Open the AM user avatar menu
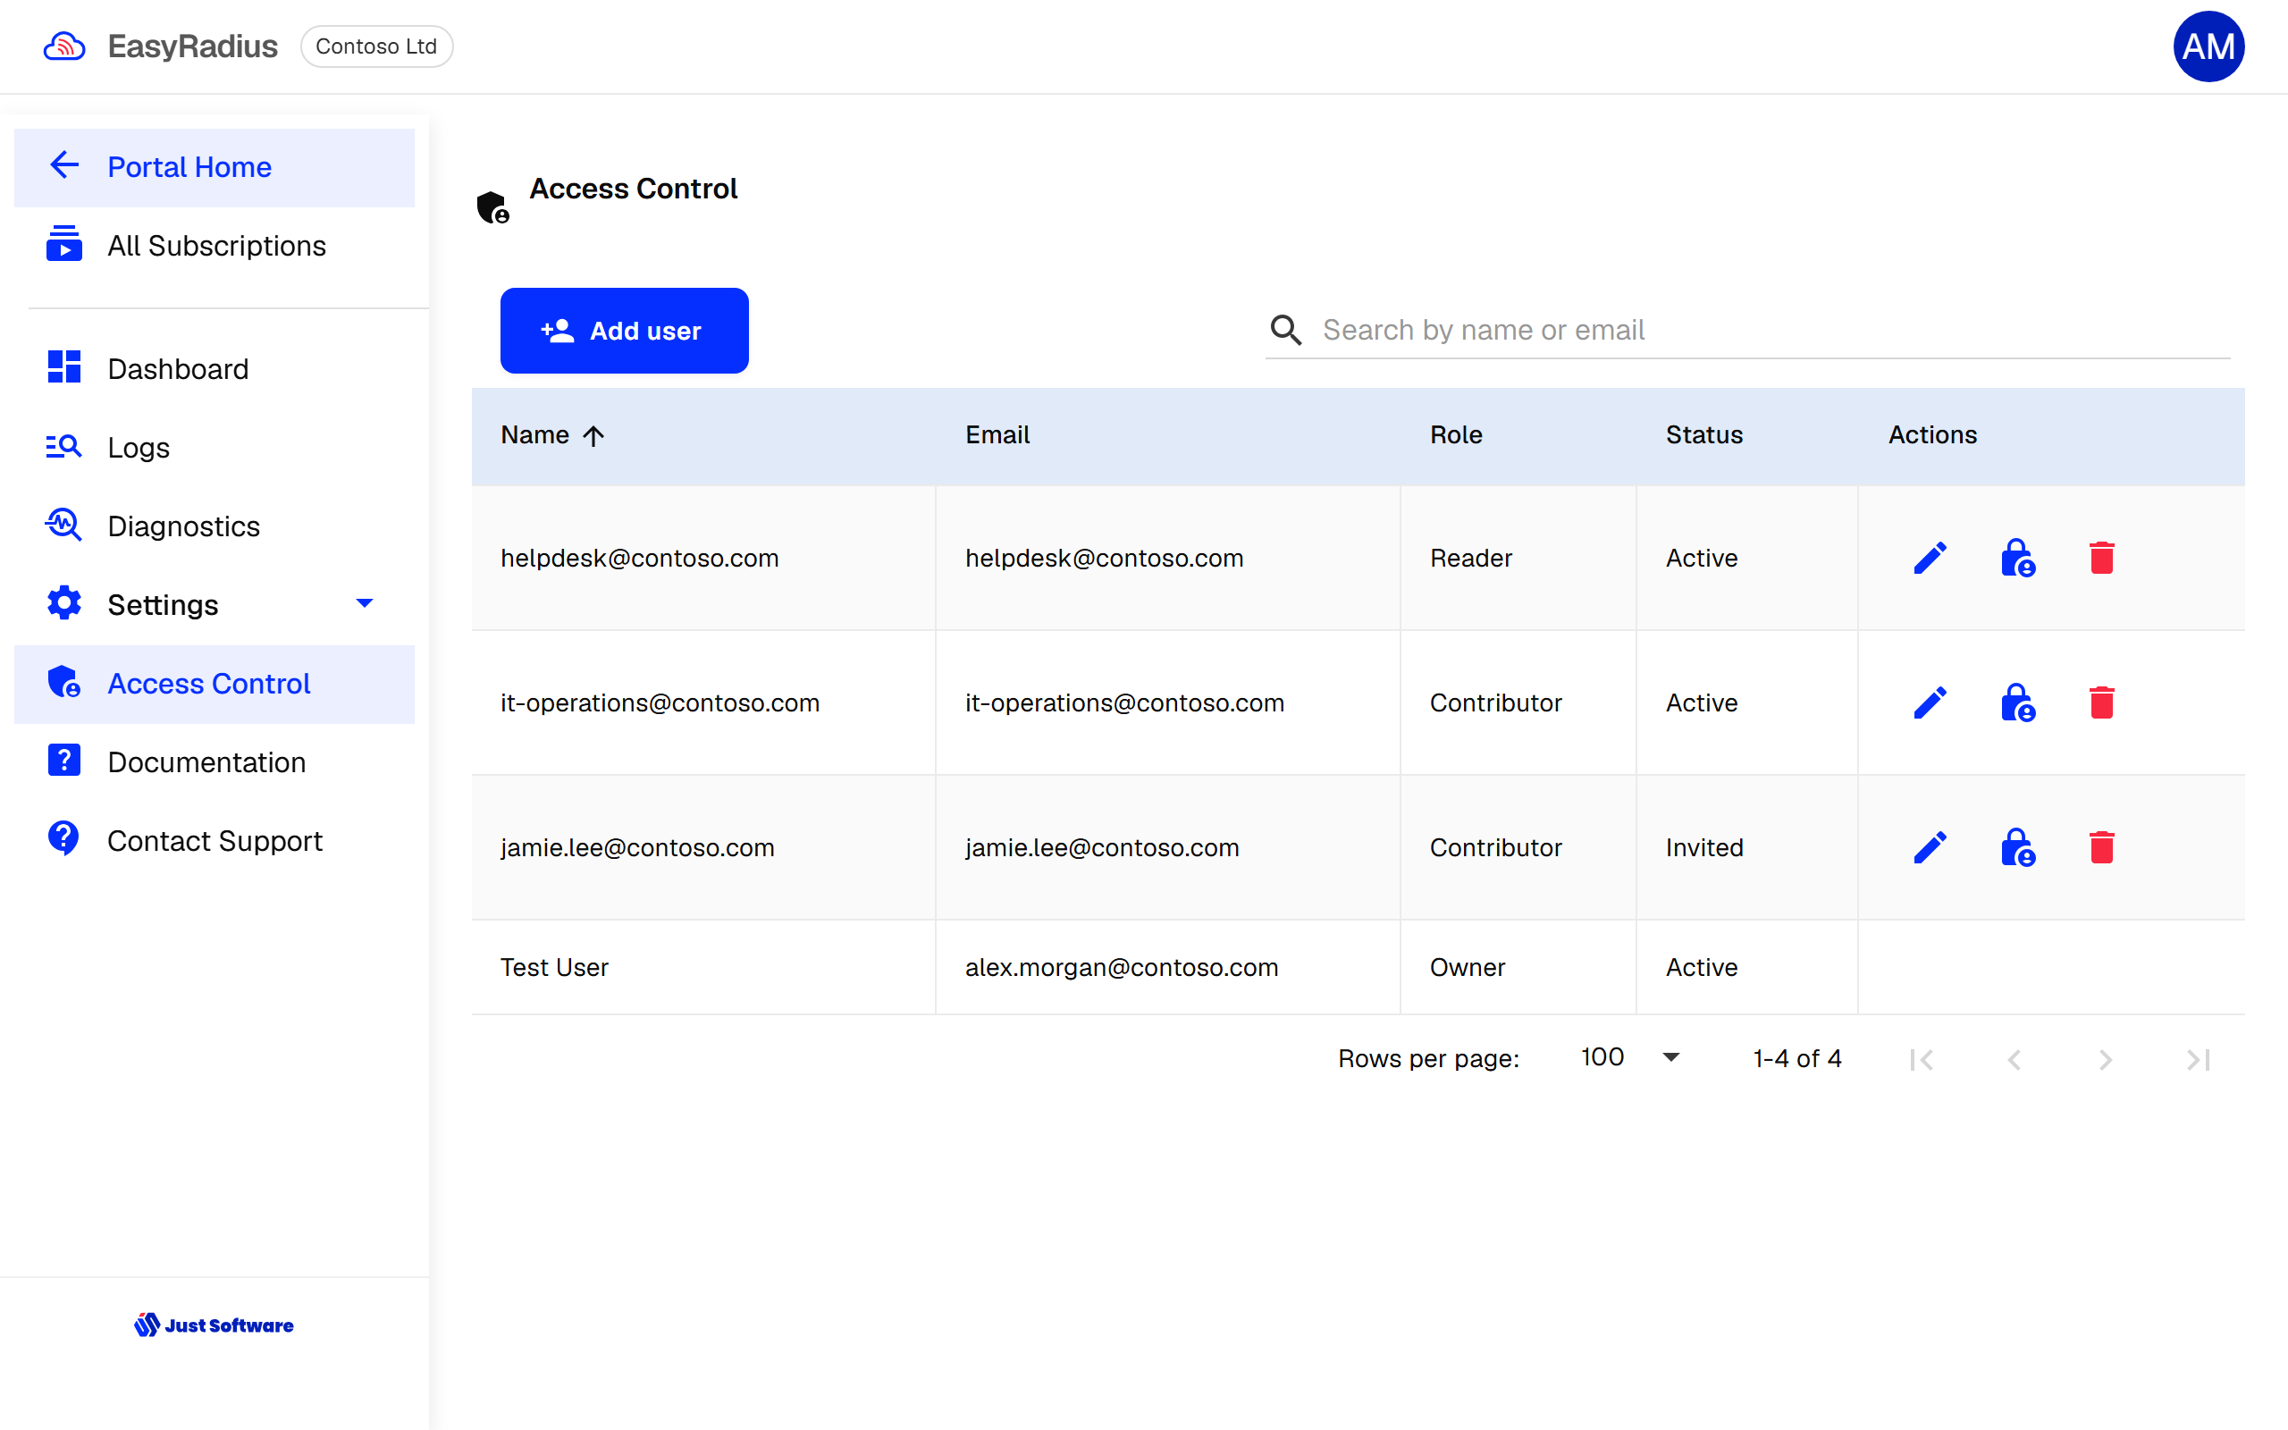 (2208, 46)
